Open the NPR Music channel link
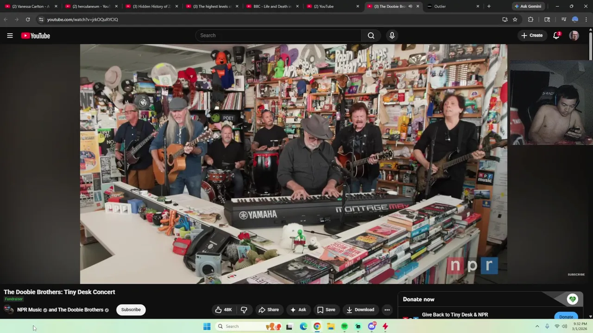This screenshot has width=593, height=333. [x=29, y=310]
